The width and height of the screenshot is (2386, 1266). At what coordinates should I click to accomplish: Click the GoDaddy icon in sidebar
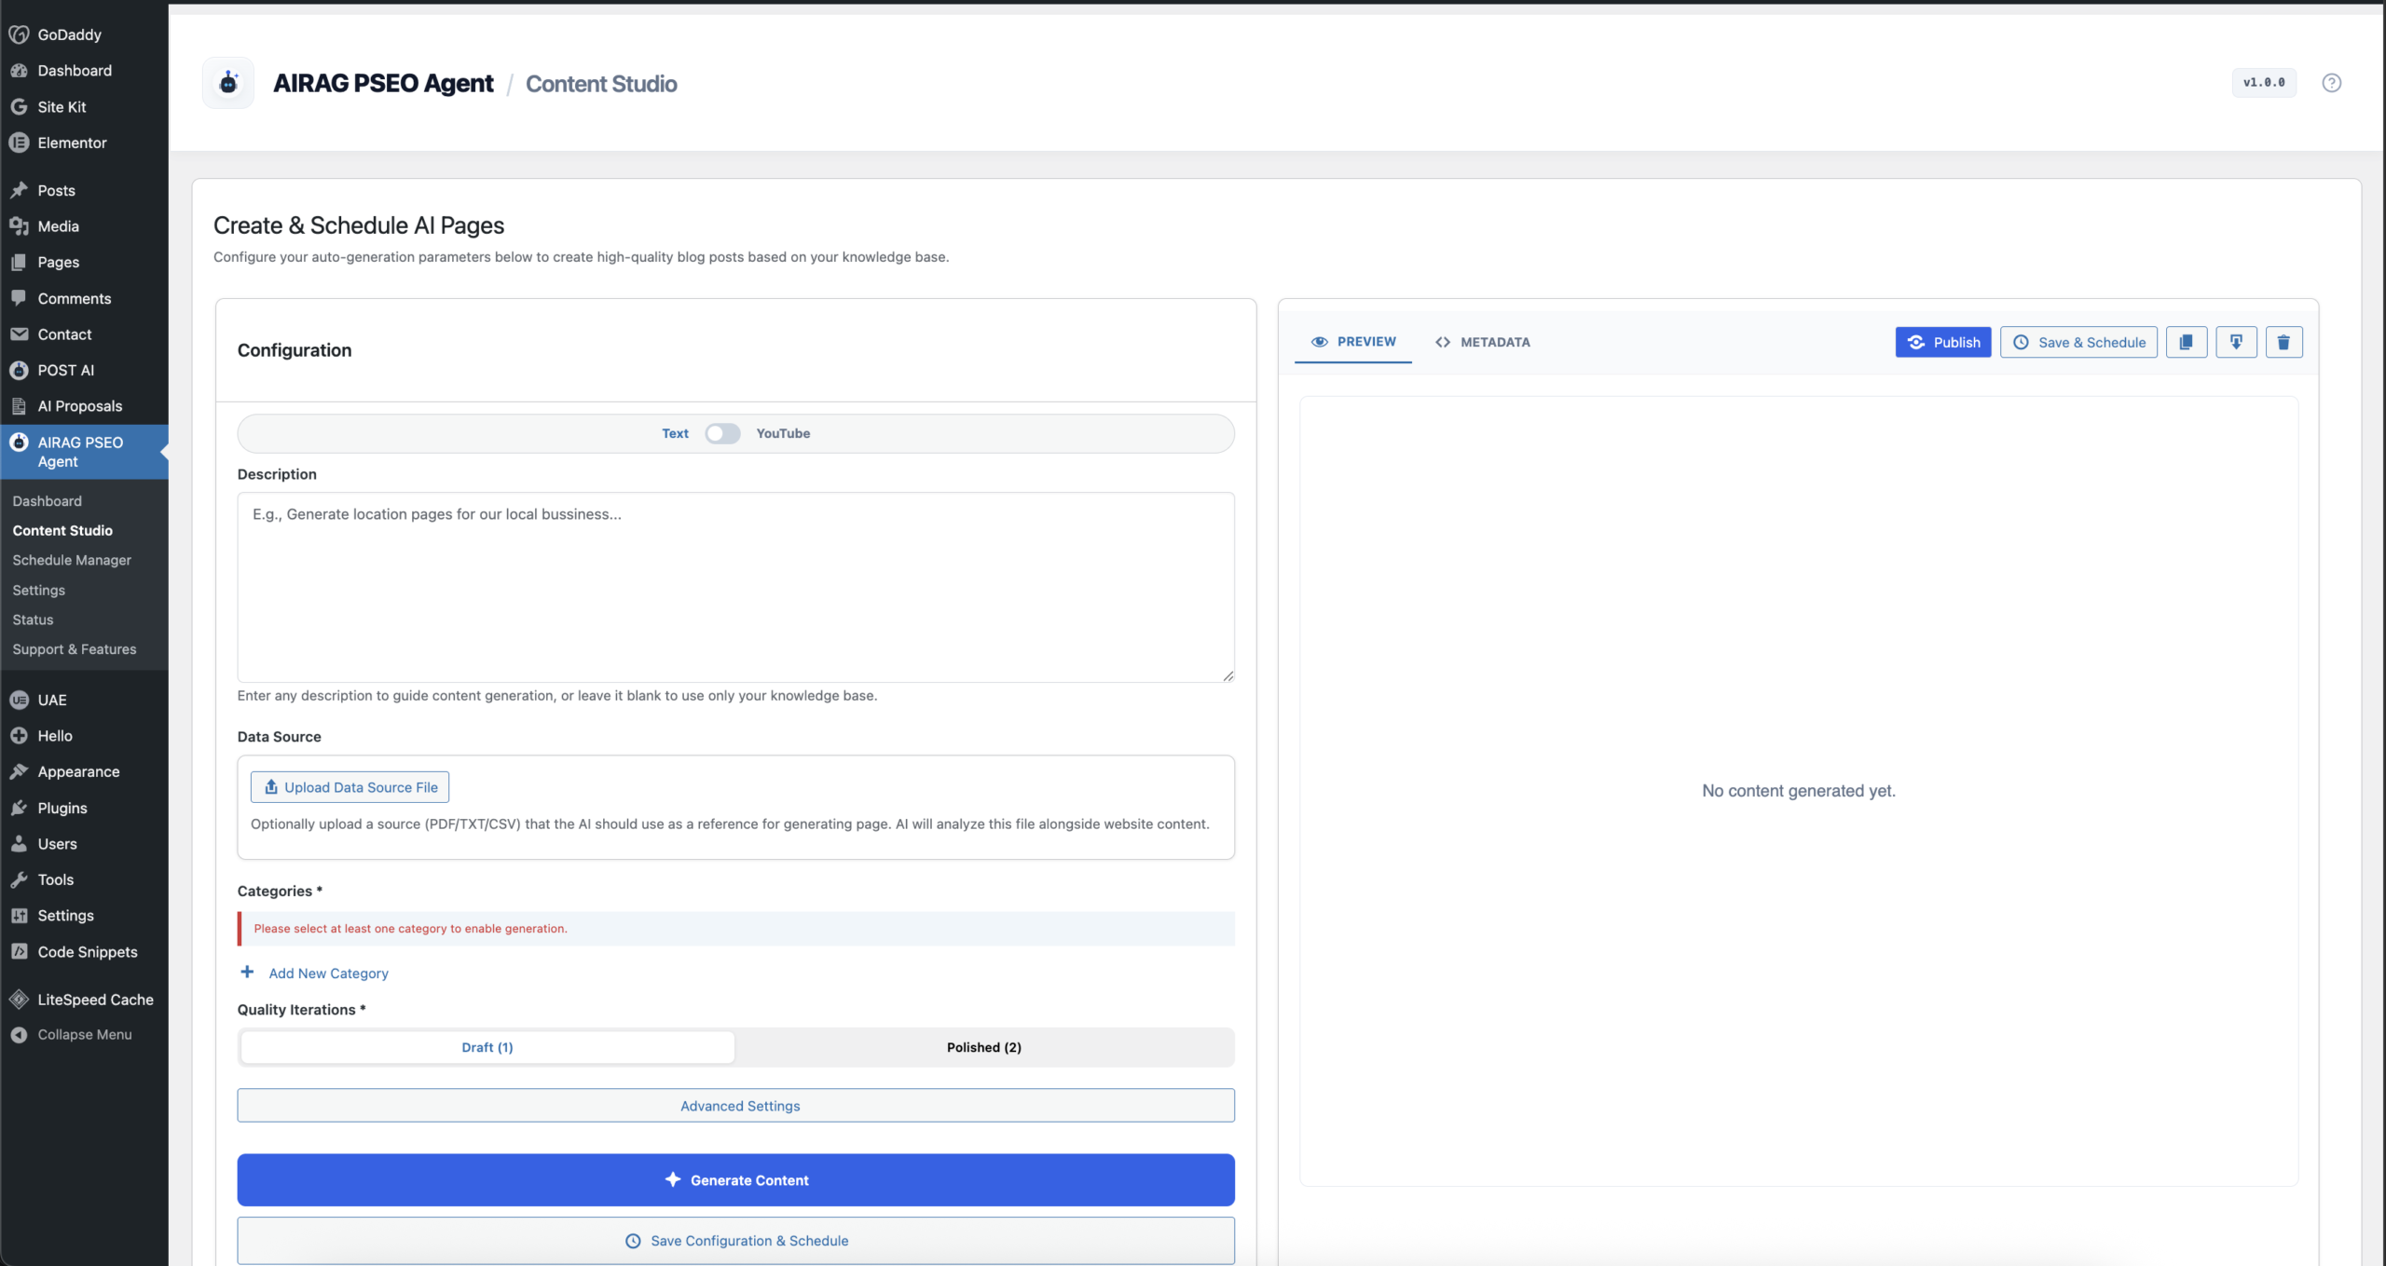point(19,34)
